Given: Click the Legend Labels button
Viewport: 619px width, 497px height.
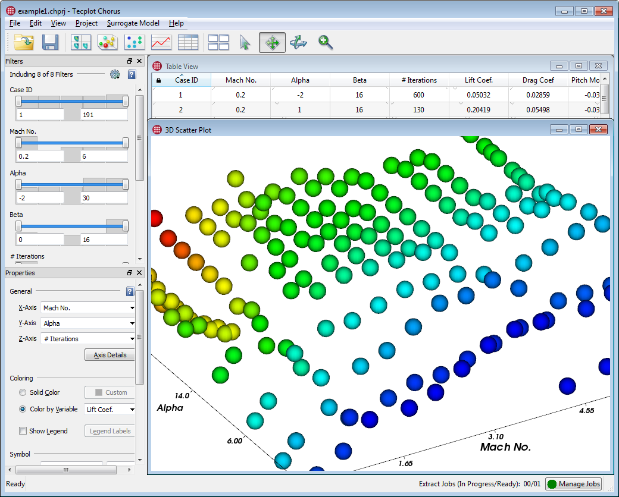Looking at the screenshot, I should pyautogui.click(x=110, y=431).
